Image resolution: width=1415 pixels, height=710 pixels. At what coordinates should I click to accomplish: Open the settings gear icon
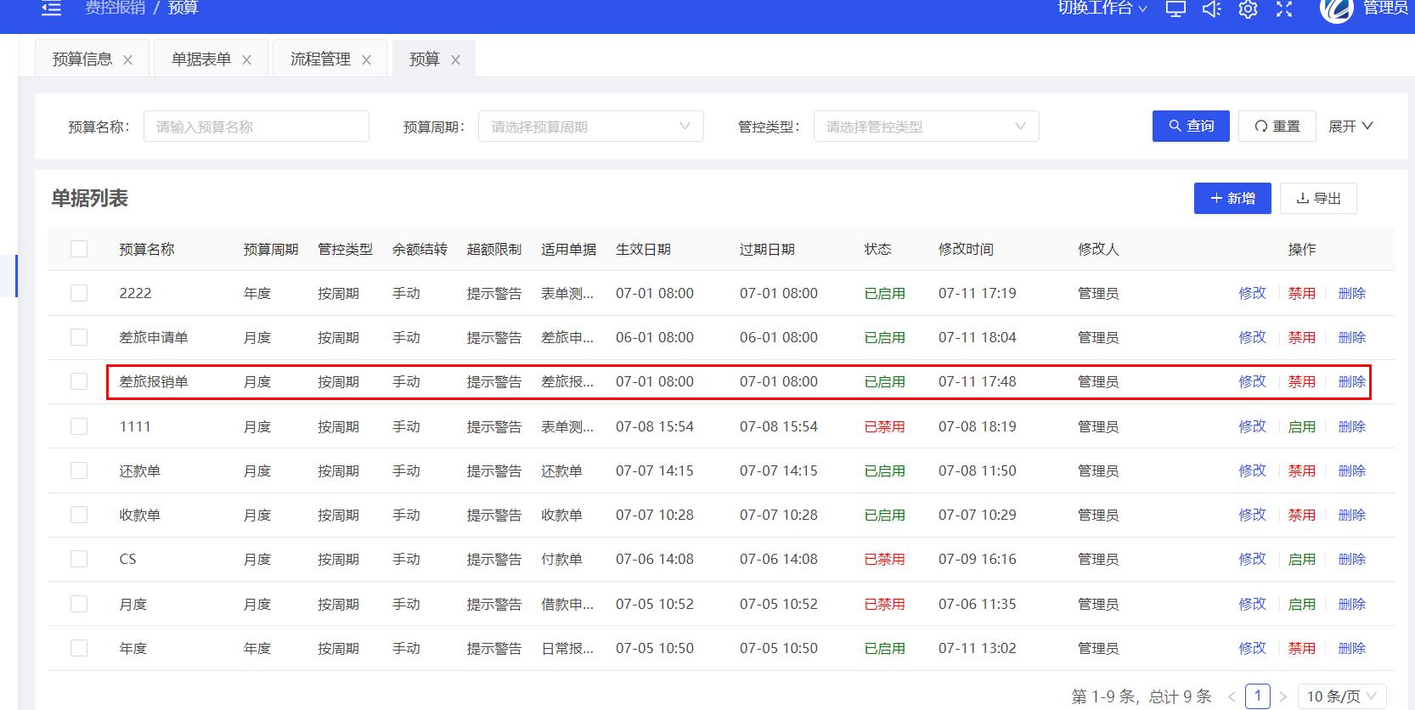1248,9
